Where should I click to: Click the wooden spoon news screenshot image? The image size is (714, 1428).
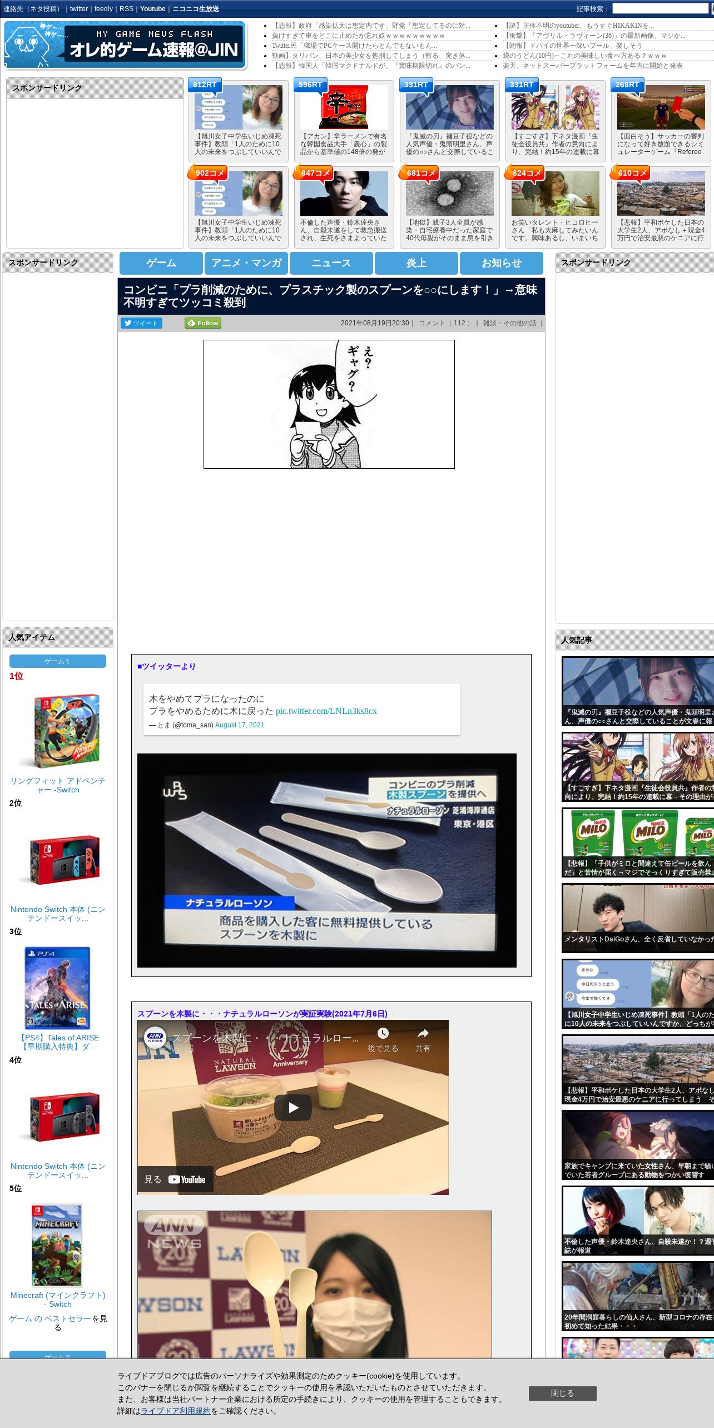pos(327,860)
